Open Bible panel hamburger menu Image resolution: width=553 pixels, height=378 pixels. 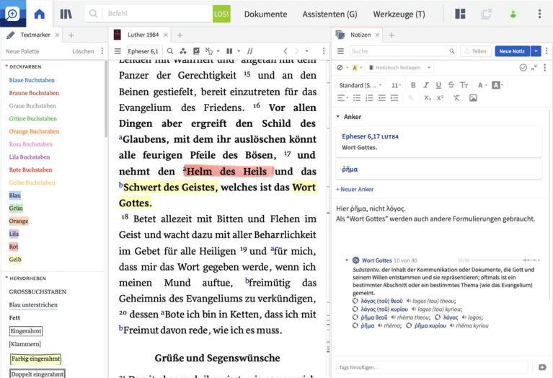click(118, 51)
